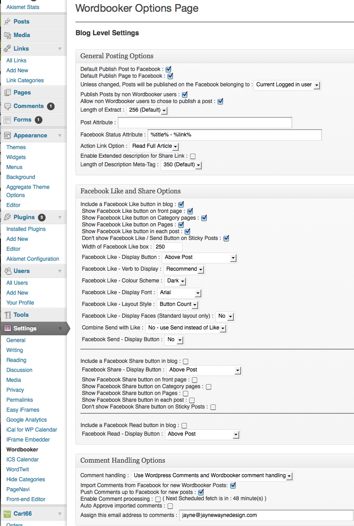Click Width of Facebook Like box field

tap(168, 247)
